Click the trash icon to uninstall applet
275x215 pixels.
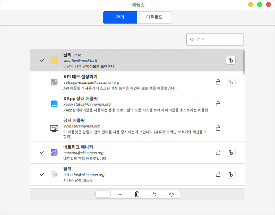[x=137, y=194]
